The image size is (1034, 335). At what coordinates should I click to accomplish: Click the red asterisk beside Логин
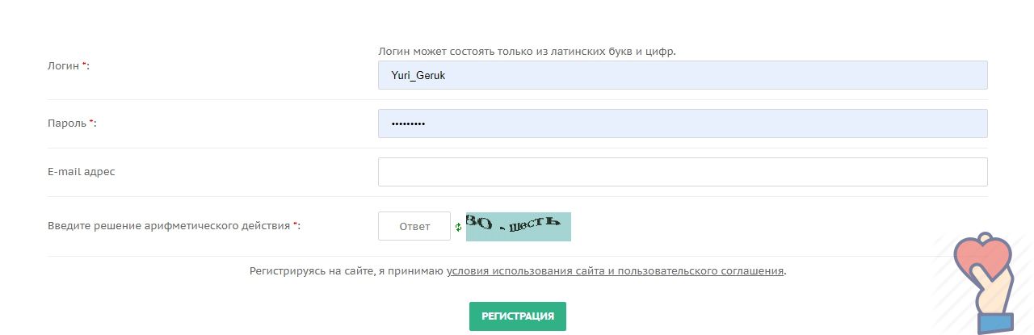(84, 65)
